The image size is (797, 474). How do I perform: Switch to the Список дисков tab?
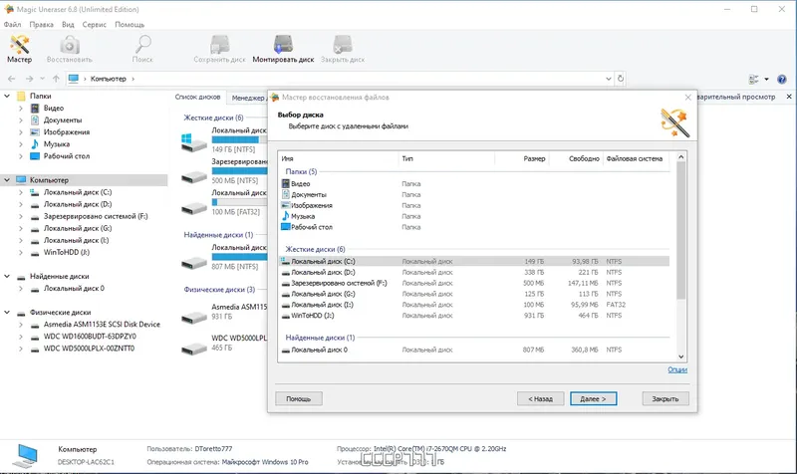tap(197, 97)
